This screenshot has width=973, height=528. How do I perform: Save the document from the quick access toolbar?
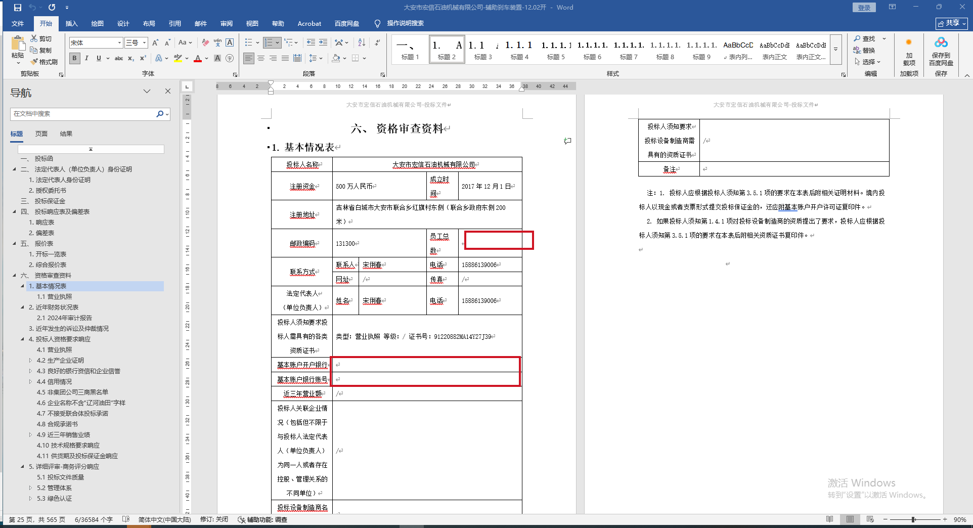[18, 8]
